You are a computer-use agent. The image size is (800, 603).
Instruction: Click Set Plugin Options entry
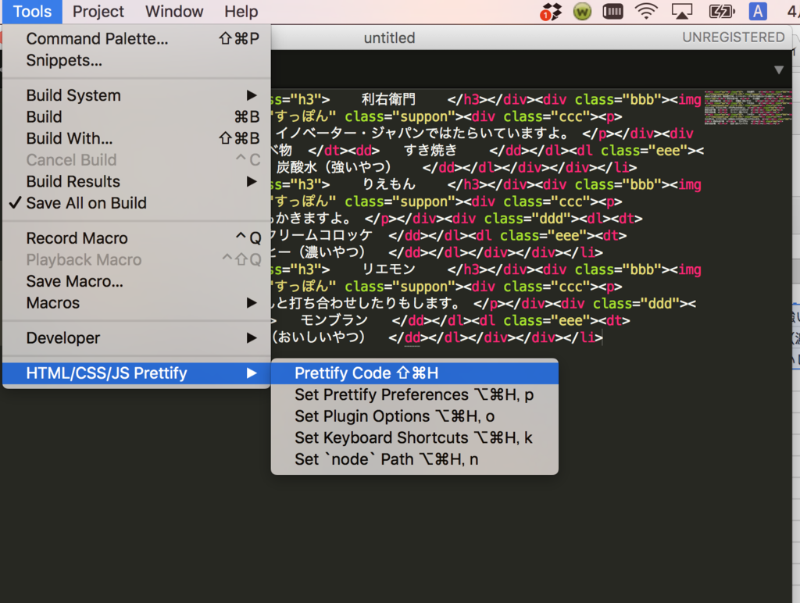point(395,416)
